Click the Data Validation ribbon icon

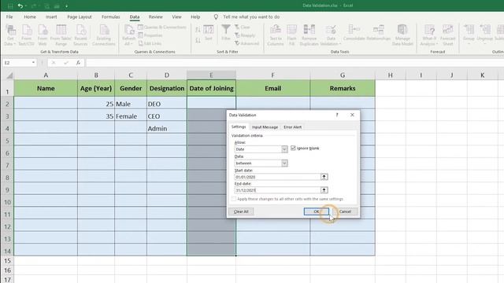tap(331, 35)
